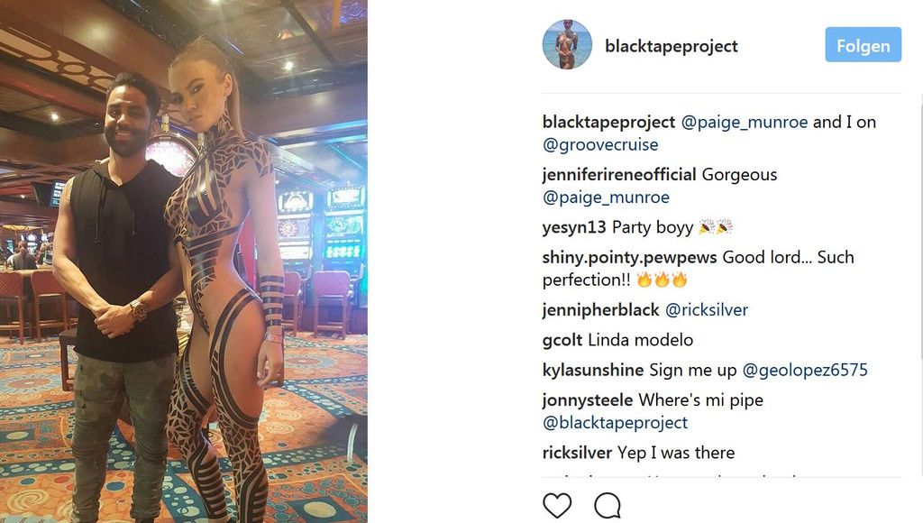Open gcolt commenter profile
This screenshot has width=923, height=523.
pos(562,340)
